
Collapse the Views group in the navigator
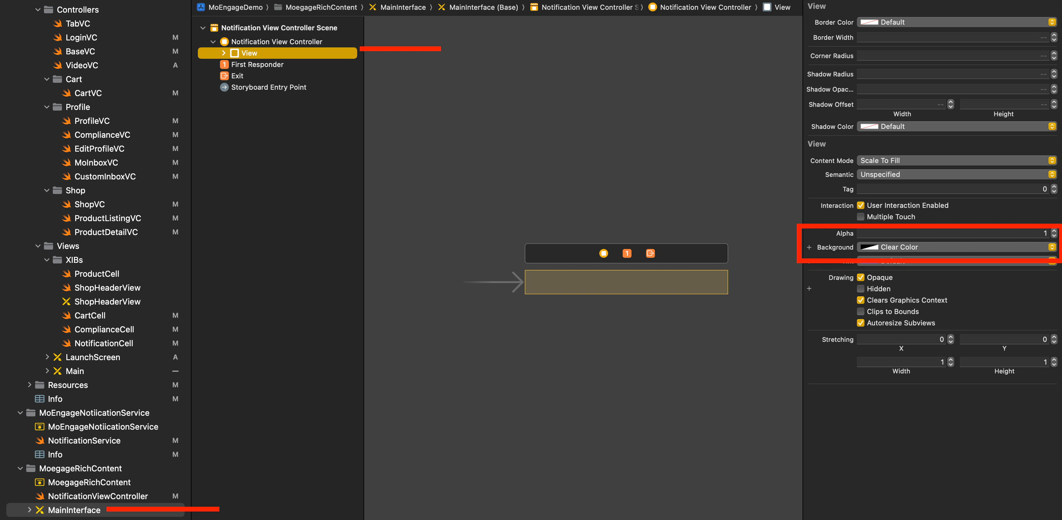click(x=38, y=246)
